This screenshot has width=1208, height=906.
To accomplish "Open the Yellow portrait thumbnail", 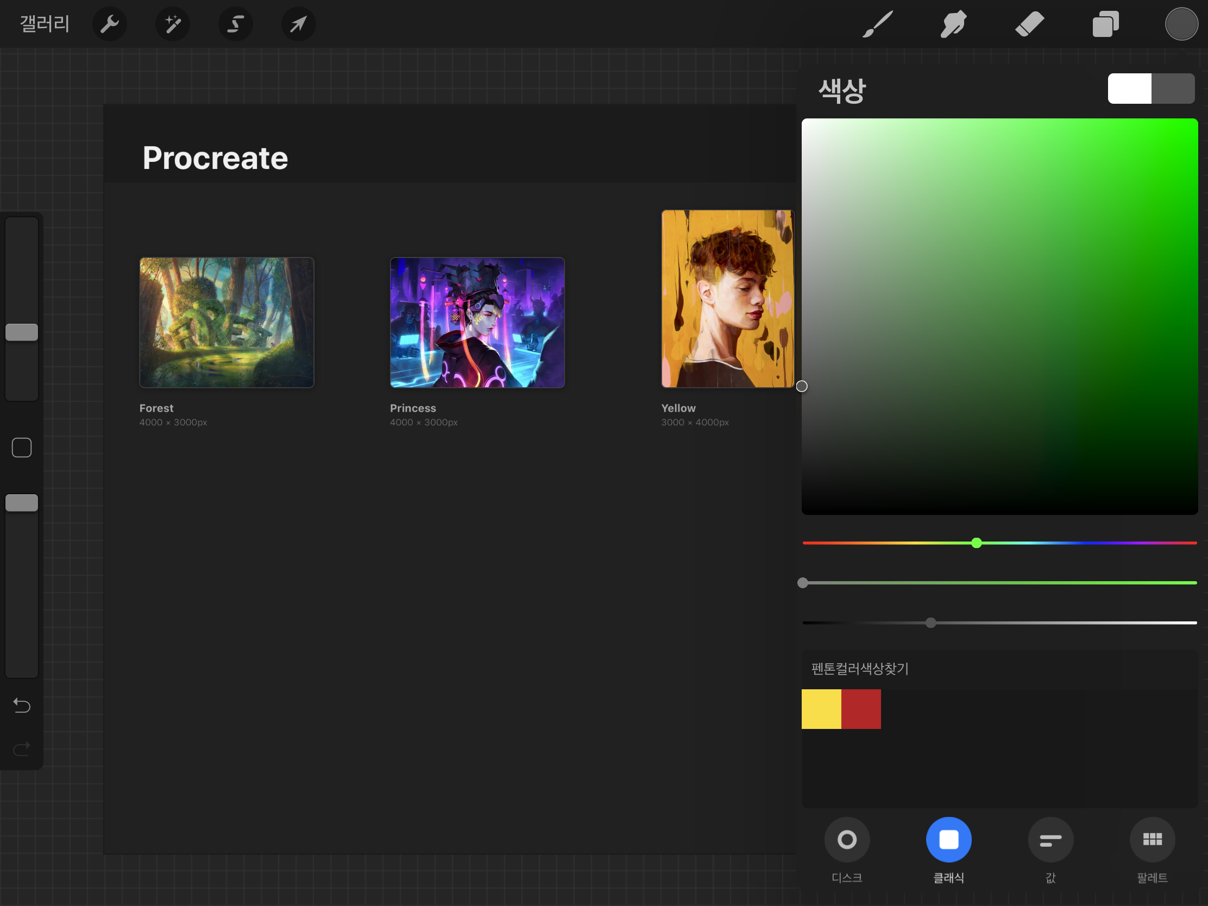I will [x=728, y=299].
